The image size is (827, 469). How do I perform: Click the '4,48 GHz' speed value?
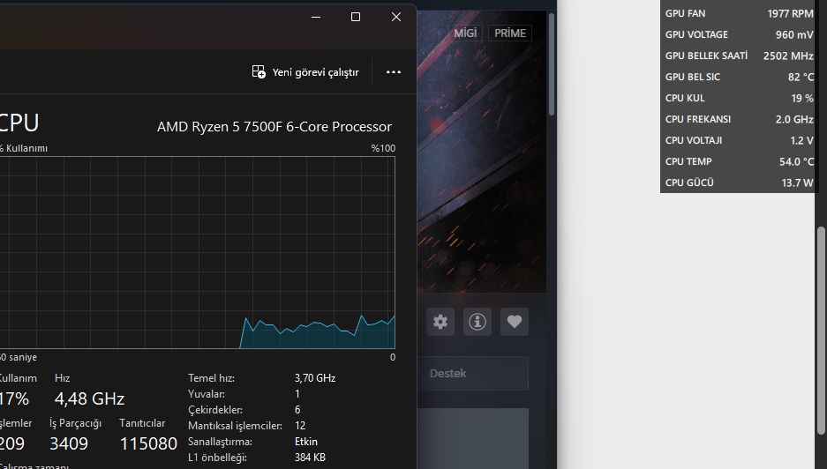click(90, 398)
